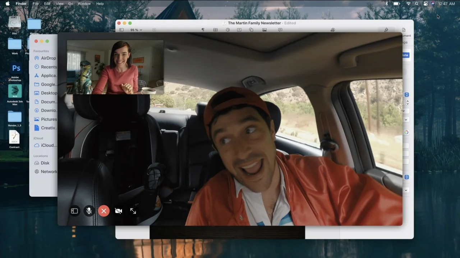The image size is (460, 258).
Task: Toggle the call sidebar panel icon
Action: [74, 211]
